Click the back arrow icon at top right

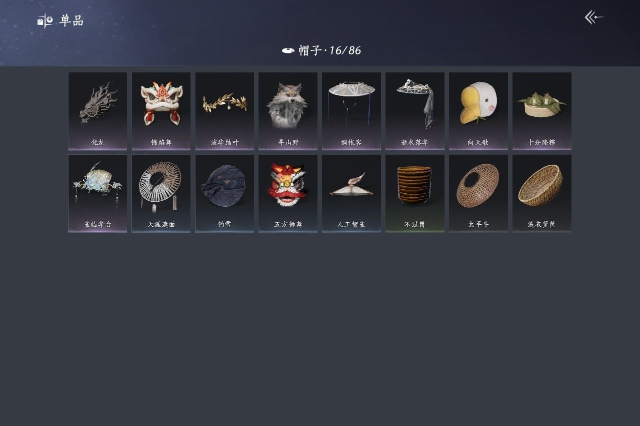coord(594,17)
